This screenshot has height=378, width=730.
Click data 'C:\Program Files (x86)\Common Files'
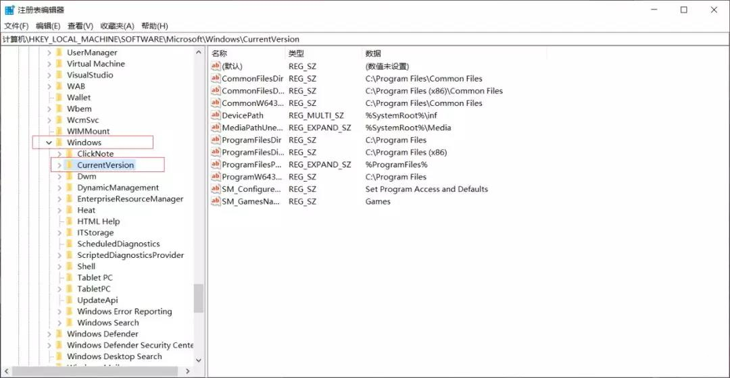click(x=434, y=90)
